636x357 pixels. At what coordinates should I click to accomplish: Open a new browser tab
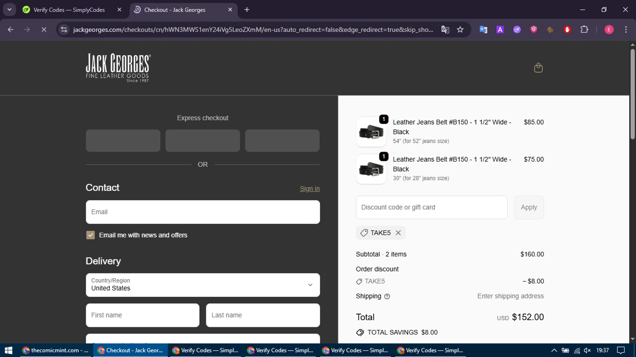(x=247, y=9)
